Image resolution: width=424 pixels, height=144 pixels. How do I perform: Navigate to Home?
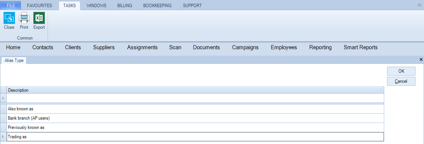[x=13, y=47]
